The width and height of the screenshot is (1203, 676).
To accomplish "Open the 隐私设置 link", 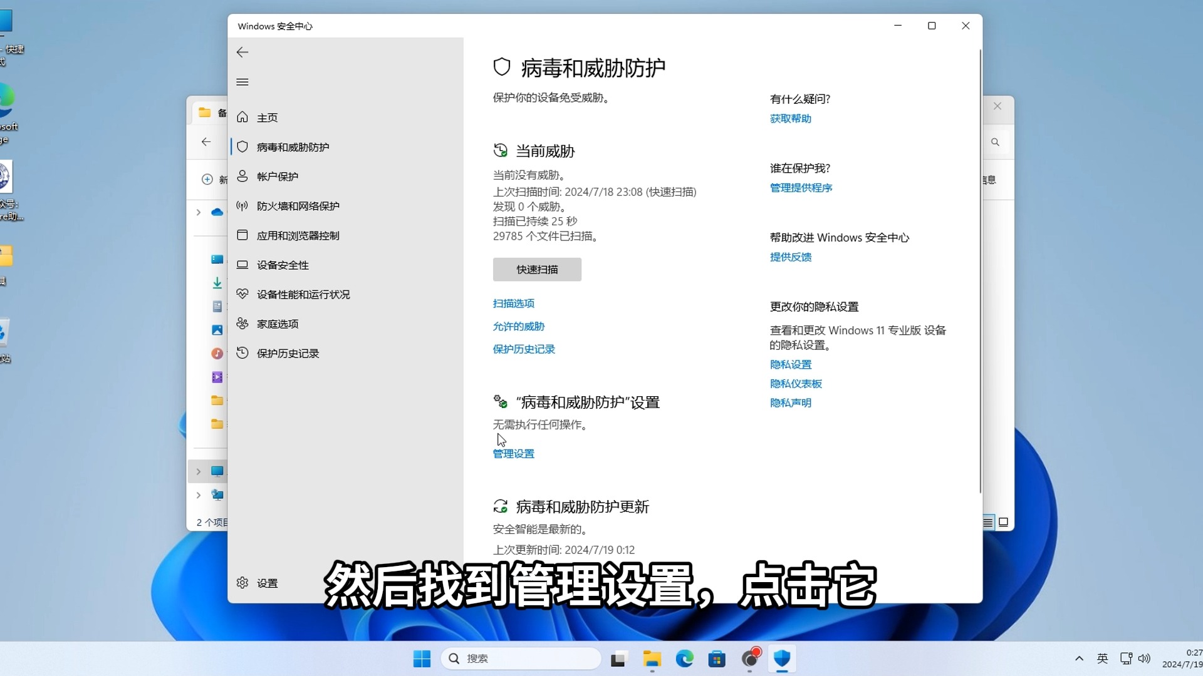I will 791,364.
